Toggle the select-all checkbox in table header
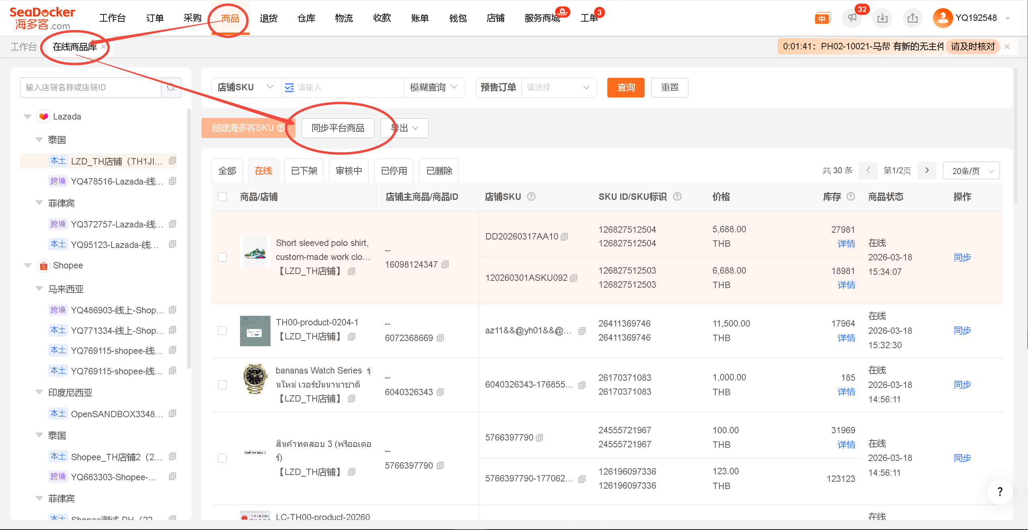Screen dimensions: 1028x530 click(x=222, y=197)
